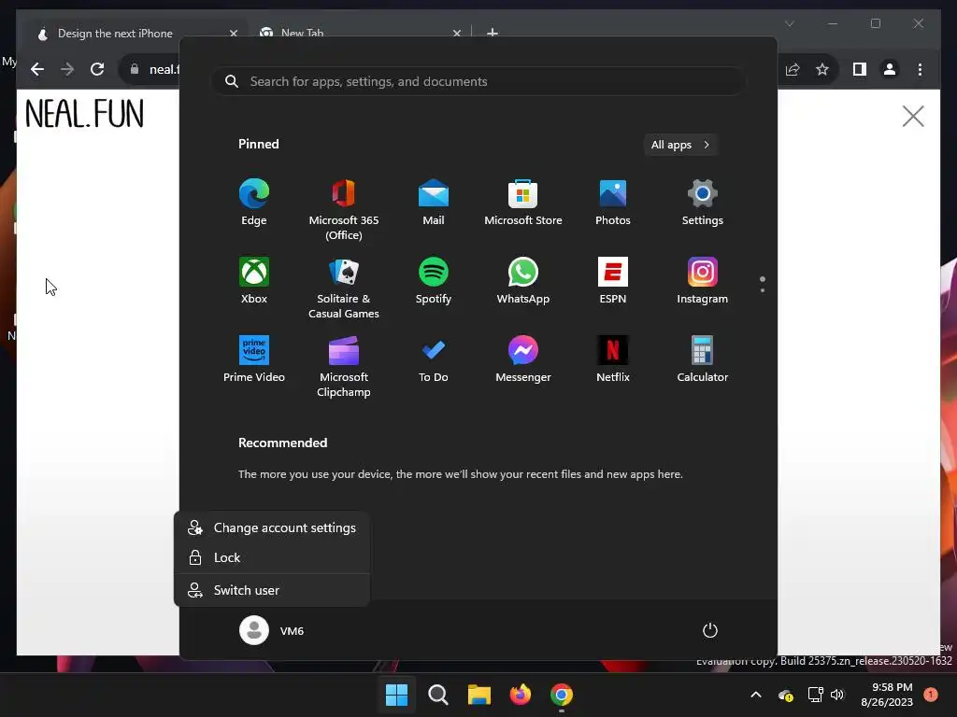
Task: Launch Firefox from the taskbar
Action: (x=521, y=695)
